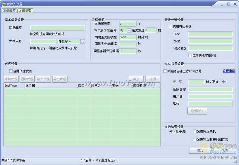Screen dimensions: 239x165
Task: Click the 回复邮箱 input field
Action: (57, 28)
